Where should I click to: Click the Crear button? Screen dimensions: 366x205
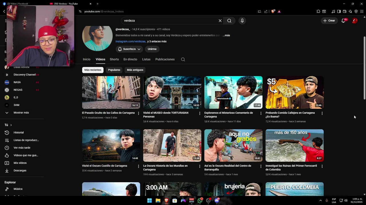pyautogui.click(x=329, y=20)
